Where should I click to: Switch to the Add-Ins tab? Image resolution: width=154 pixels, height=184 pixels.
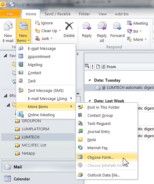click(122, 14)
